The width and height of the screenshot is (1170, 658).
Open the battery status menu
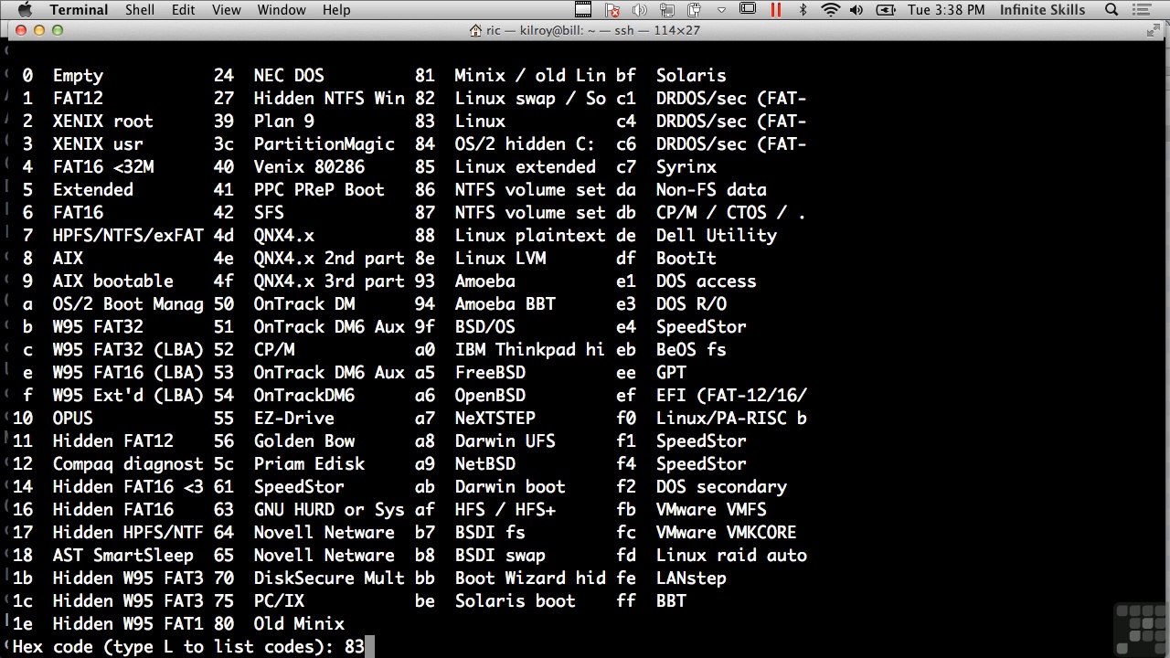point(886,10)
